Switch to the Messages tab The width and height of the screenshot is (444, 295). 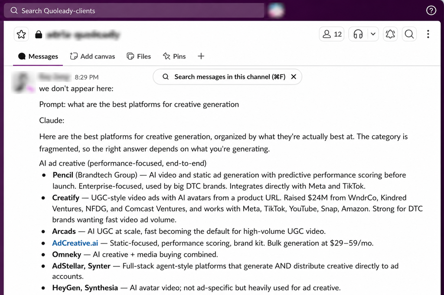[x=38, y=56]
